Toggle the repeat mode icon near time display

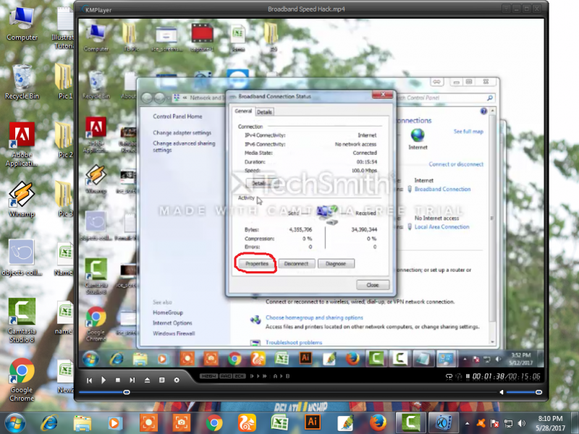click(449, 377)
